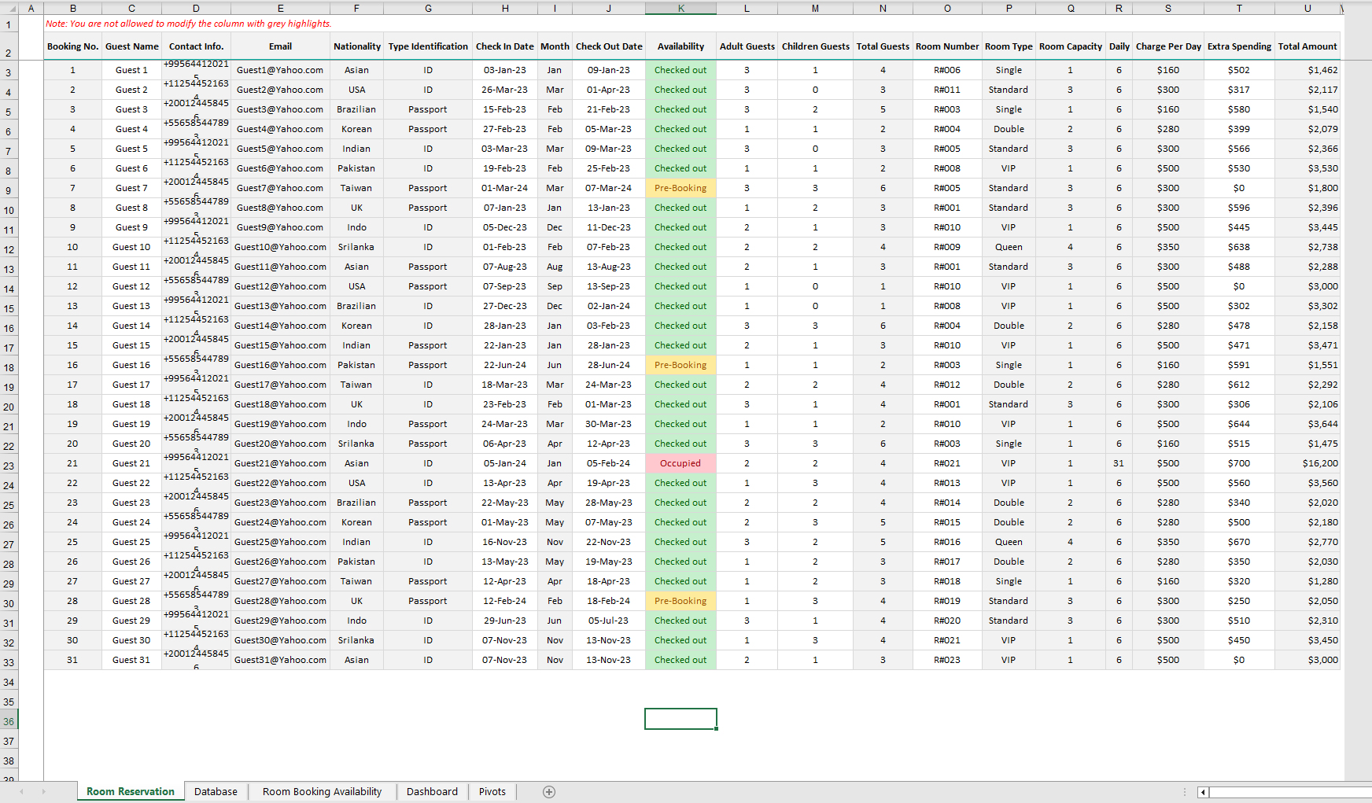Viewport: 1372px width, 803px height.
Task: Select column K header
Action: click(x=680, y=8)
